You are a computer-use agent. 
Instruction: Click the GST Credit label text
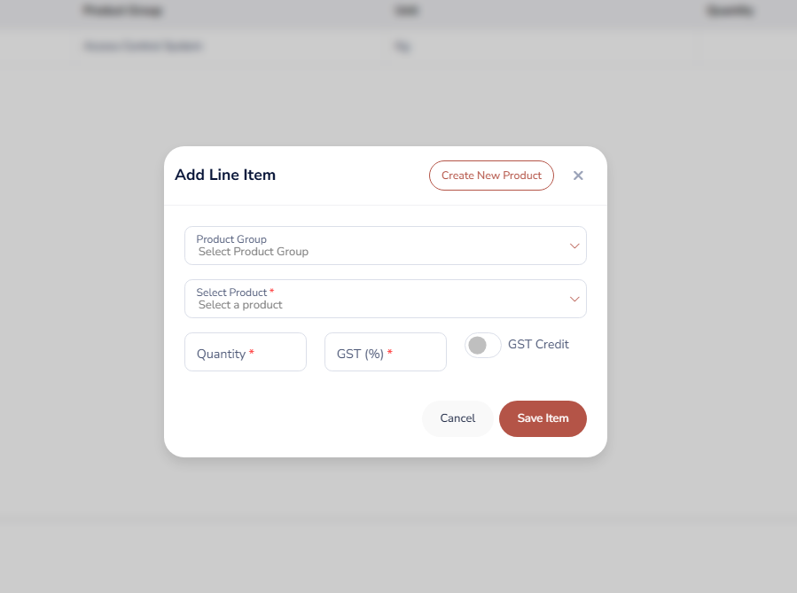[x=538, y=344]
